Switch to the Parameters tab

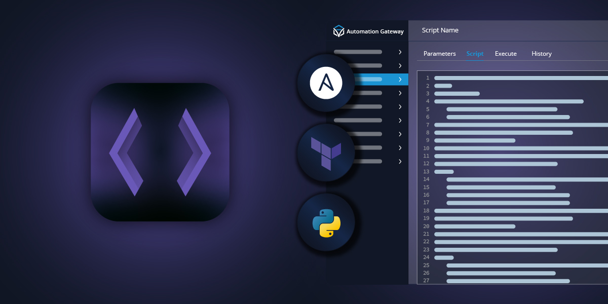[x=439, y=54]
